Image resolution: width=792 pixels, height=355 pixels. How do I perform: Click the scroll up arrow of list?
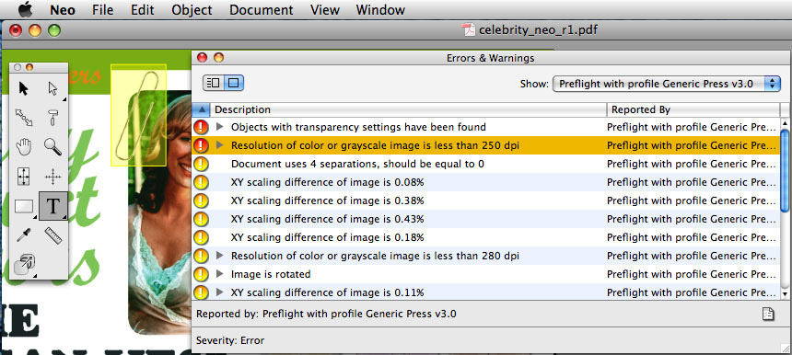[786, 123]
